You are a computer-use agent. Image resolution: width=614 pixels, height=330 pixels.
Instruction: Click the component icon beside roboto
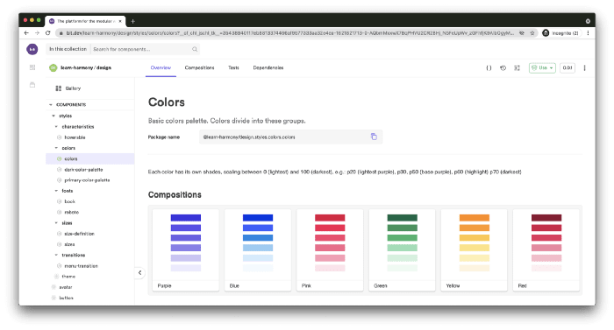tap(59, 213)
